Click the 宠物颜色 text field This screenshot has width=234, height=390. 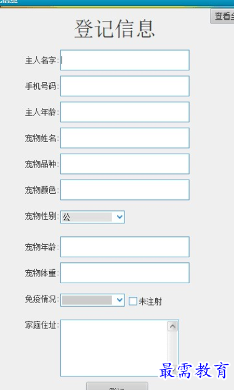125,190
